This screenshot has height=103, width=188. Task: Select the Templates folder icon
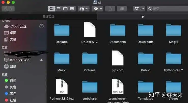click(146, 87)
